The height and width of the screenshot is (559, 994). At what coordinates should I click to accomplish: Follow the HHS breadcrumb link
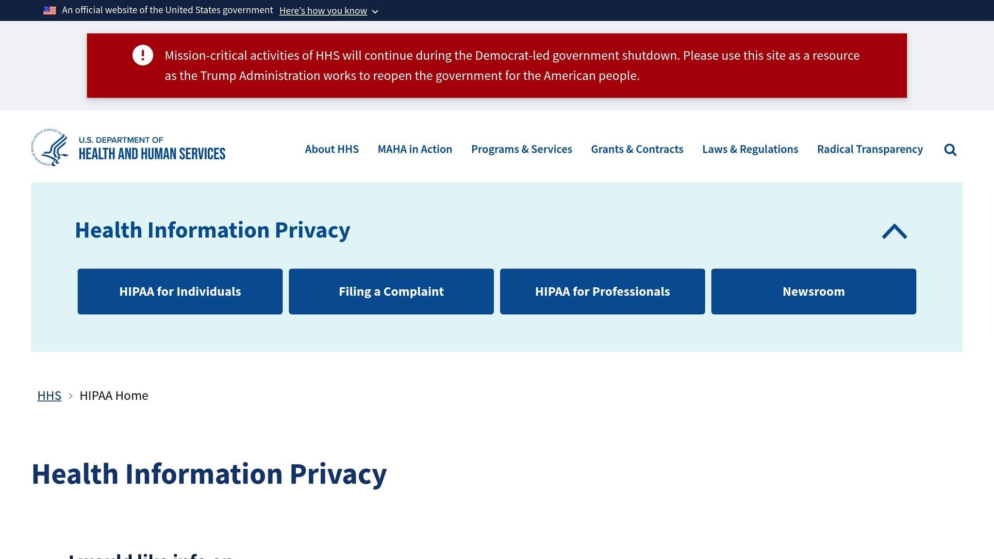[49, 395]
